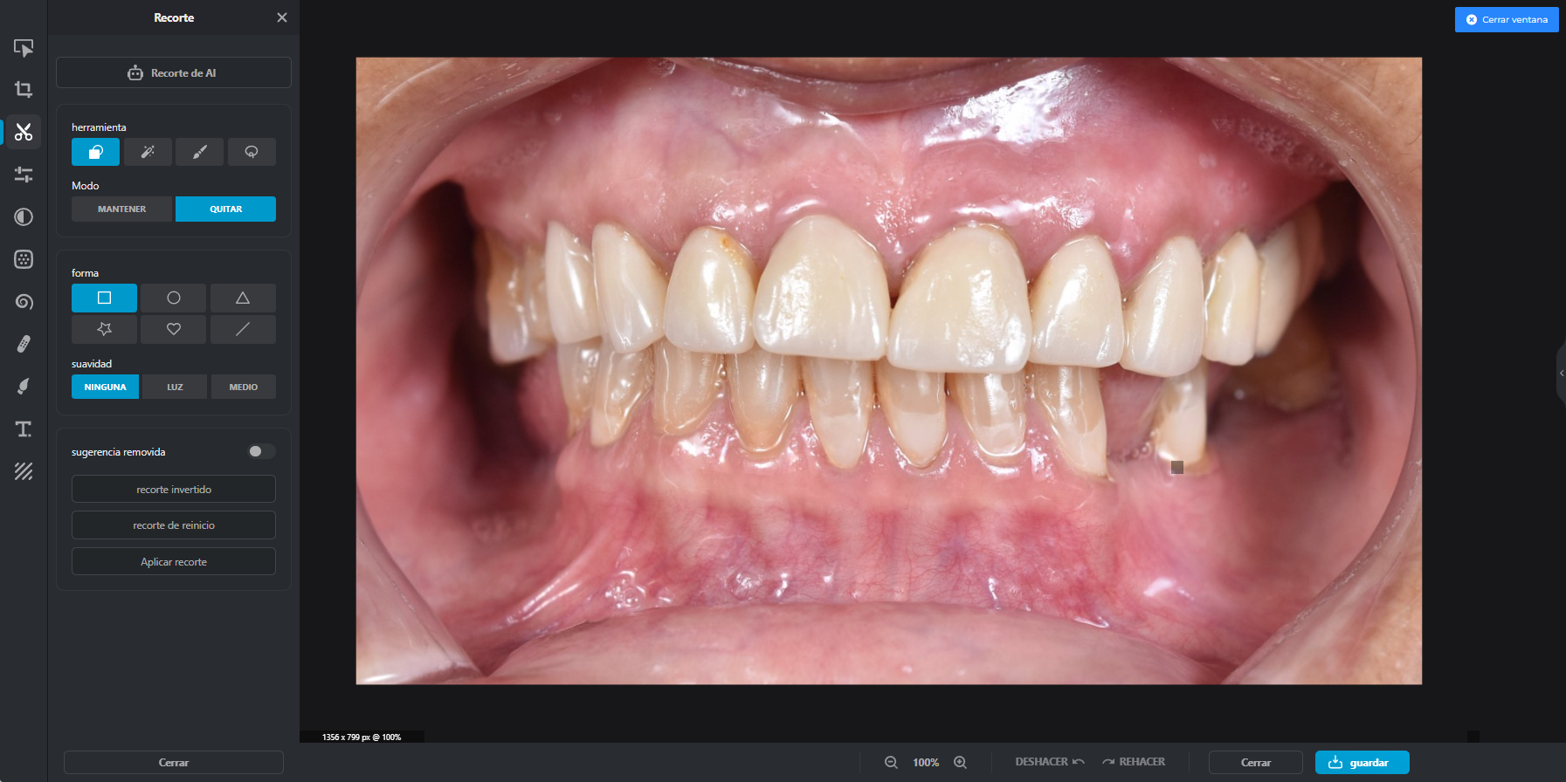Viewport: 1566px width, 782px height.
Task: Redo with REHACER
Action: click(x=1134, y=762)
